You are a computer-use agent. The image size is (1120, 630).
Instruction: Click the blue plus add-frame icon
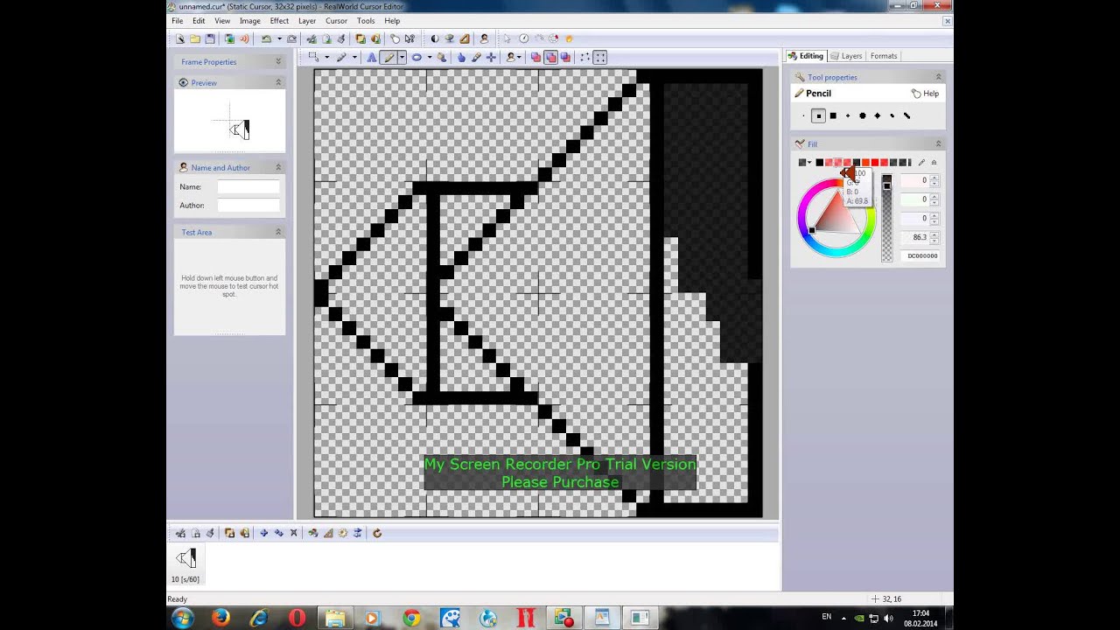click(x=263, y=533)
